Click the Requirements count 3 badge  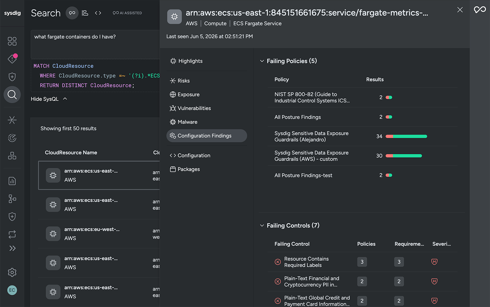pyautogui.click(x=399, y=262)
